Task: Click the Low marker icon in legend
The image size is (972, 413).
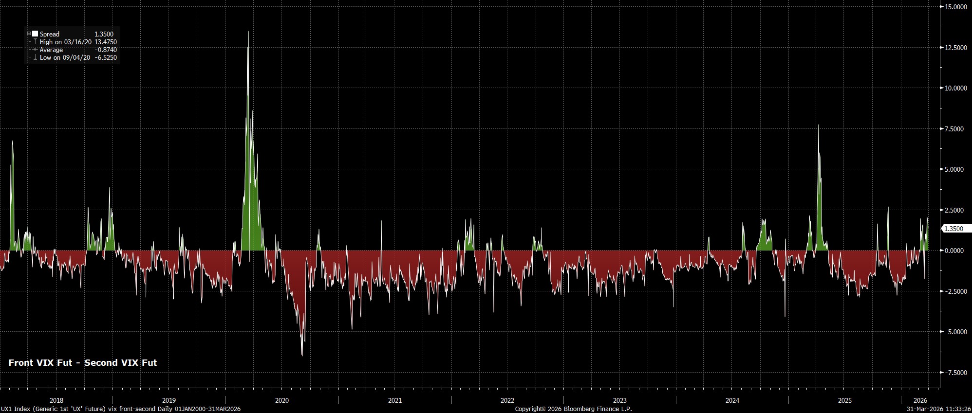Action: pos(35,57)
